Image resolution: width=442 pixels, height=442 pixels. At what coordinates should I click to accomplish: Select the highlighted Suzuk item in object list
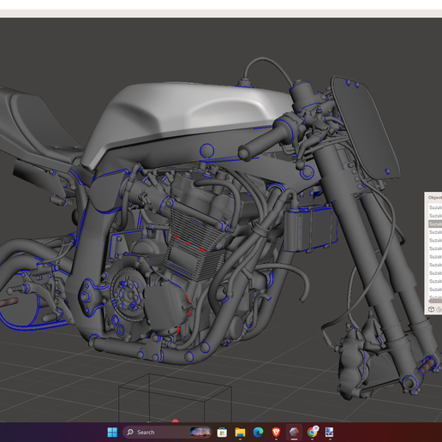(435, 224)
